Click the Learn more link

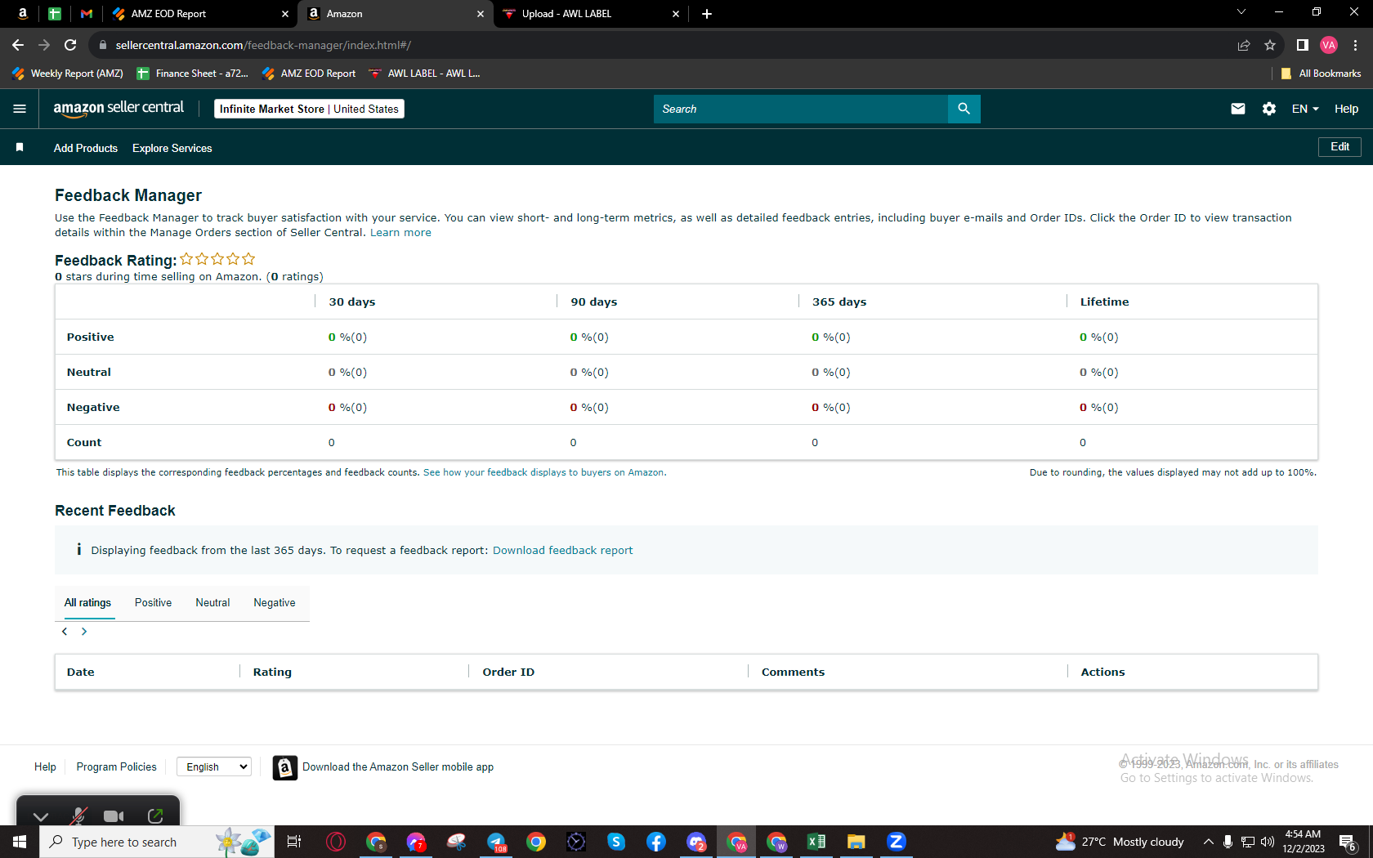(400, 233)
